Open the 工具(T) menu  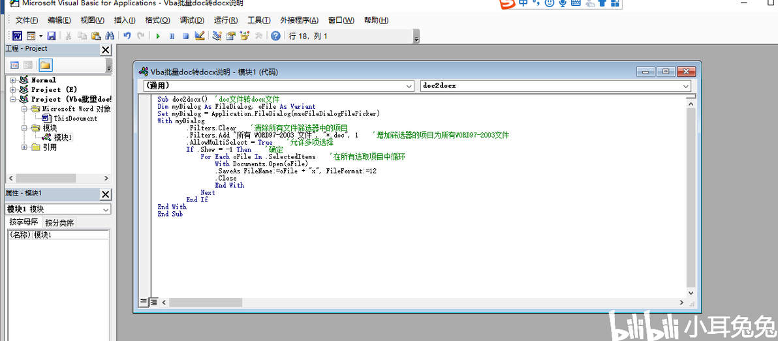click(259, 20)
